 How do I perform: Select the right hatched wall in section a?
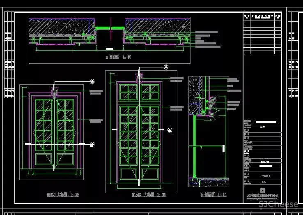coord(157,28)
